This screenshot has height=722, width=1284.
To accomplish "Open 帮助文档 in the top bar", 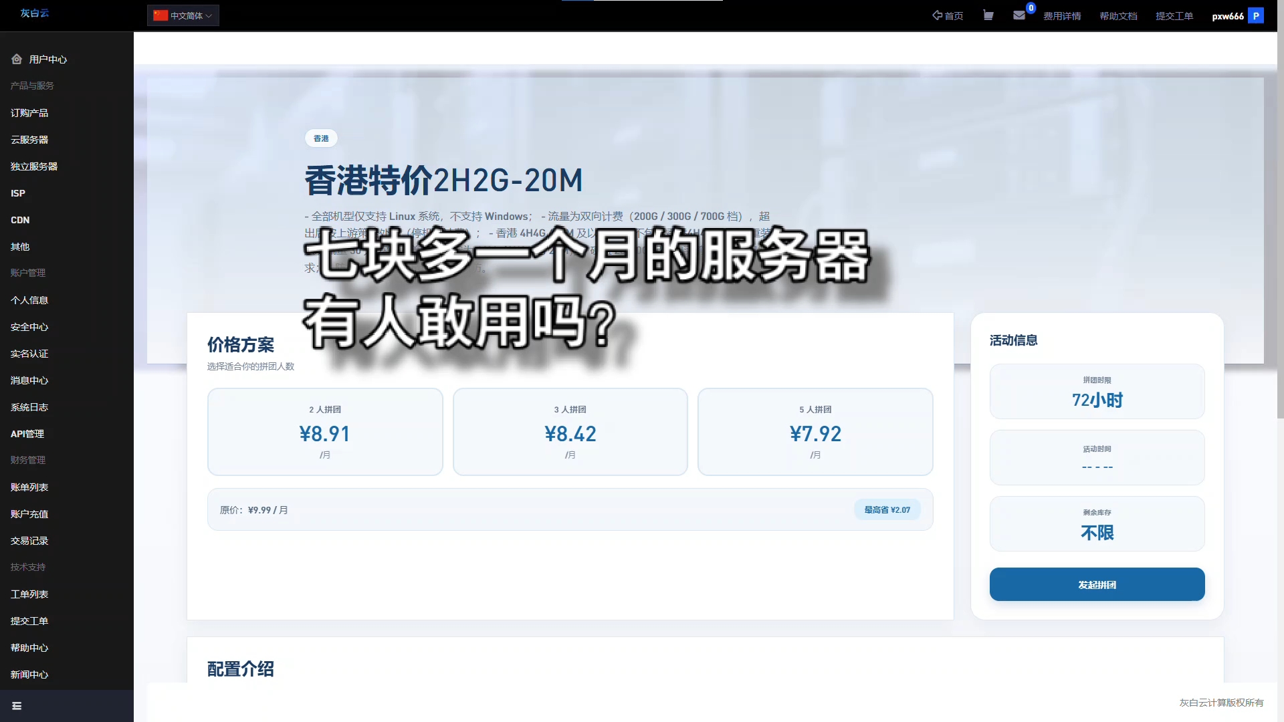I will [x=1118, y=16].
